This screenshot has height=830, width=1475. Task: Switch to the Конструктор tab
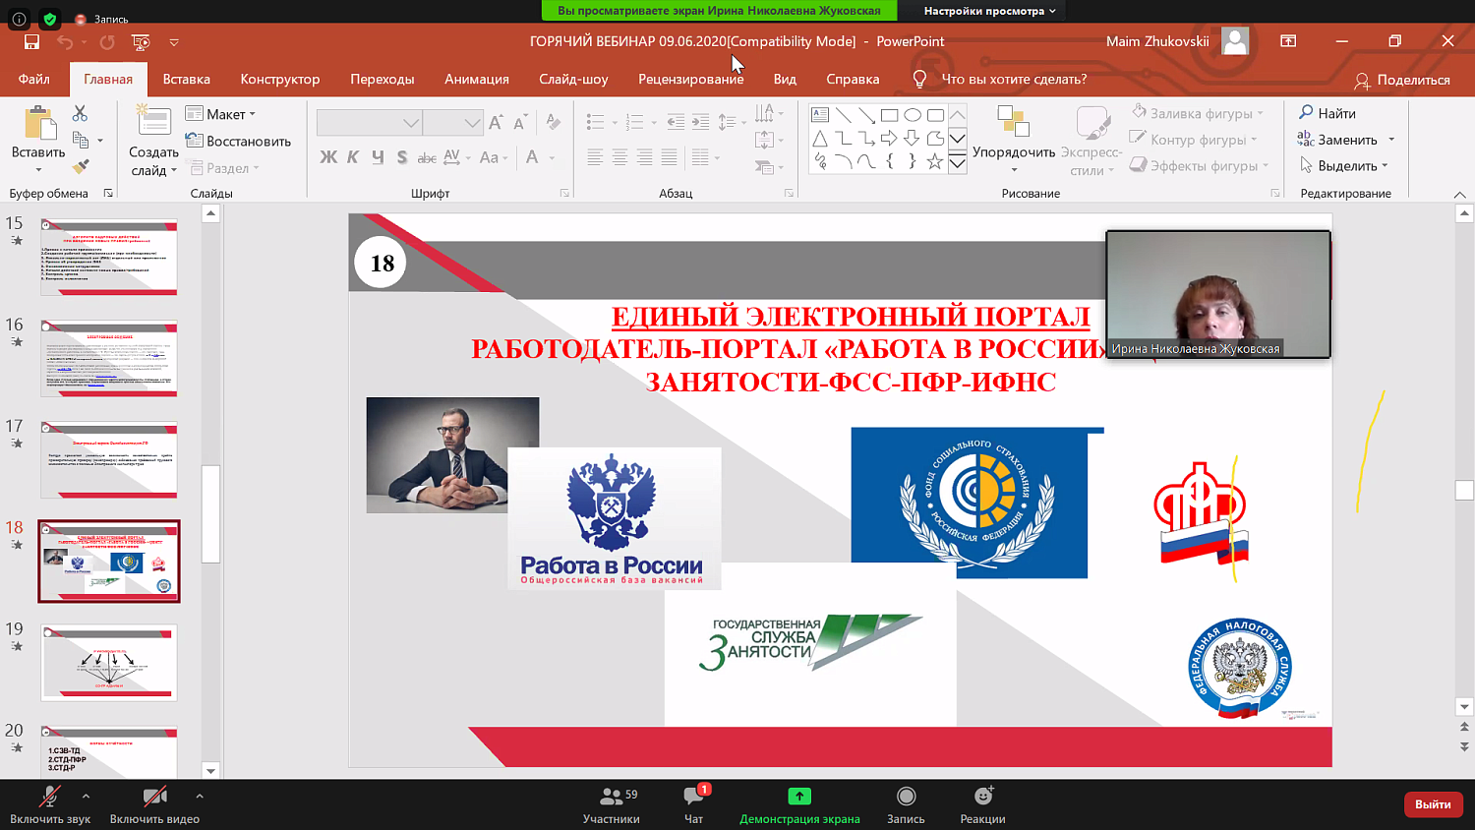click(x=280, y=80)
